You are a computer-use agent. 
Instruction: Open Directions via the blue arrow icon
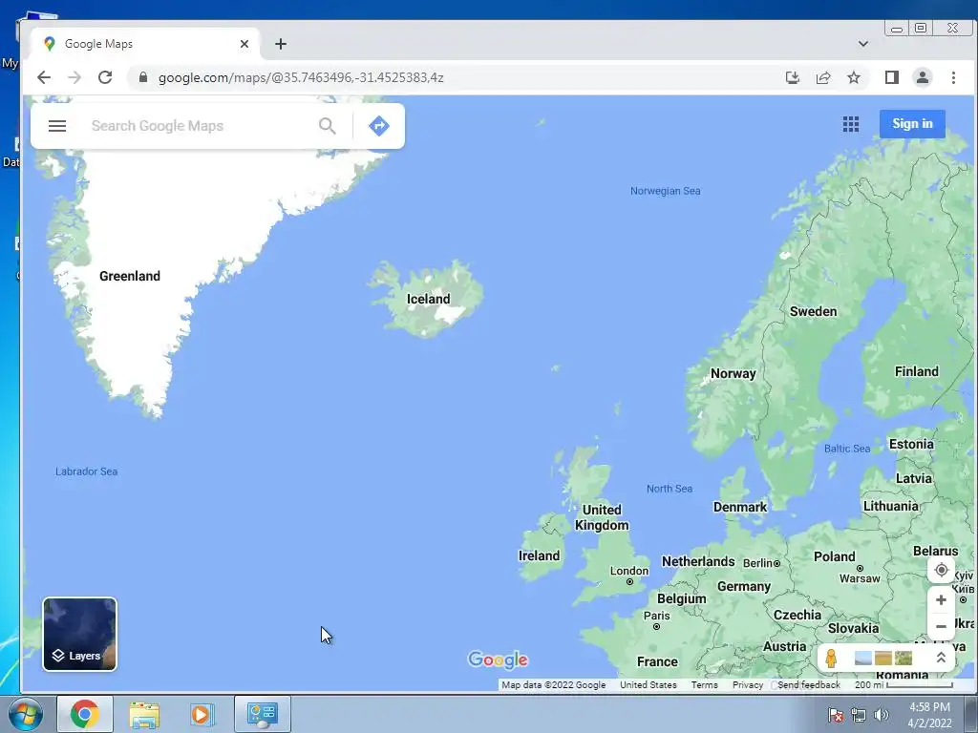378,126
